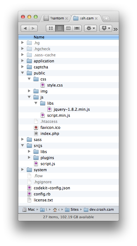The height and width of the screenshot is (246, 137).
Task: Switch to column view mode
Action: click(x=68, y=28)
